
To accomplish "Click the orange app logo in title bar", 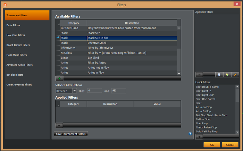I will coord(5,5).
